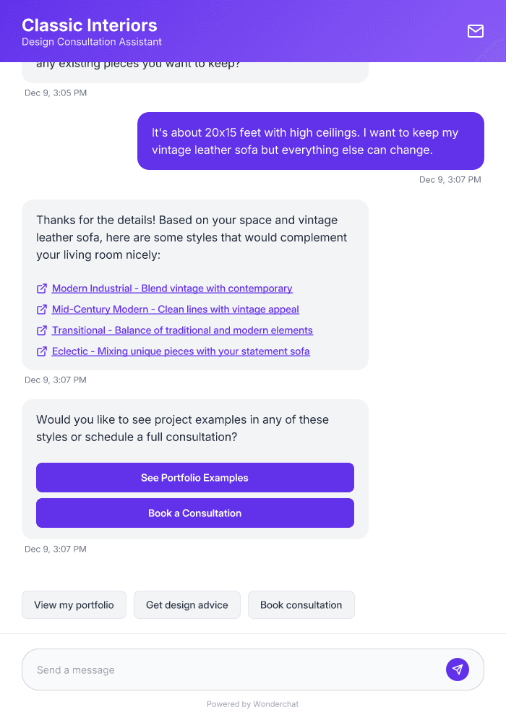Viewport: 506px width, 723px height.
Task: Click the Classic Interiors header title
Action: tap(90, 25)
